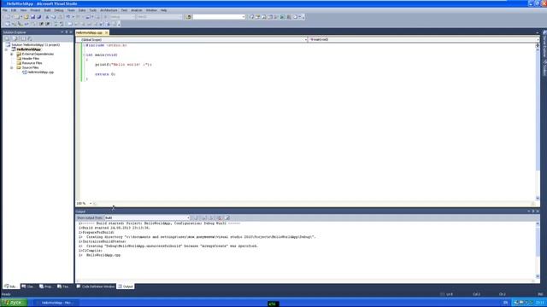Click the Windows Start button
The width and height of the screenshot is (547, 307).
14,303
